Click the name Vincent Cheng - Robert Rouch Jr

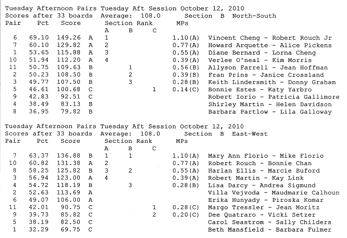pyautogui.click(x=270, y=38)
